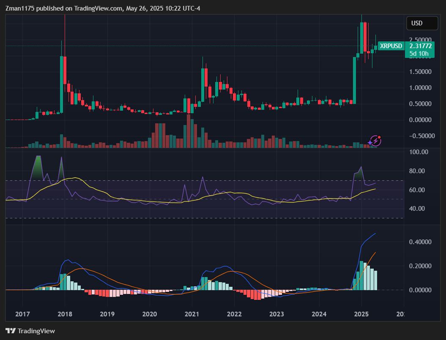The width and height of the screenshot is (446, 340).
Task: Click the blue MACD line at its 2025 peak
Action: point(375,233)
